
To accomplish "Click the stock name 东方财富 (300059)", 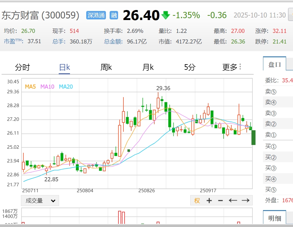I will [40, 15].
